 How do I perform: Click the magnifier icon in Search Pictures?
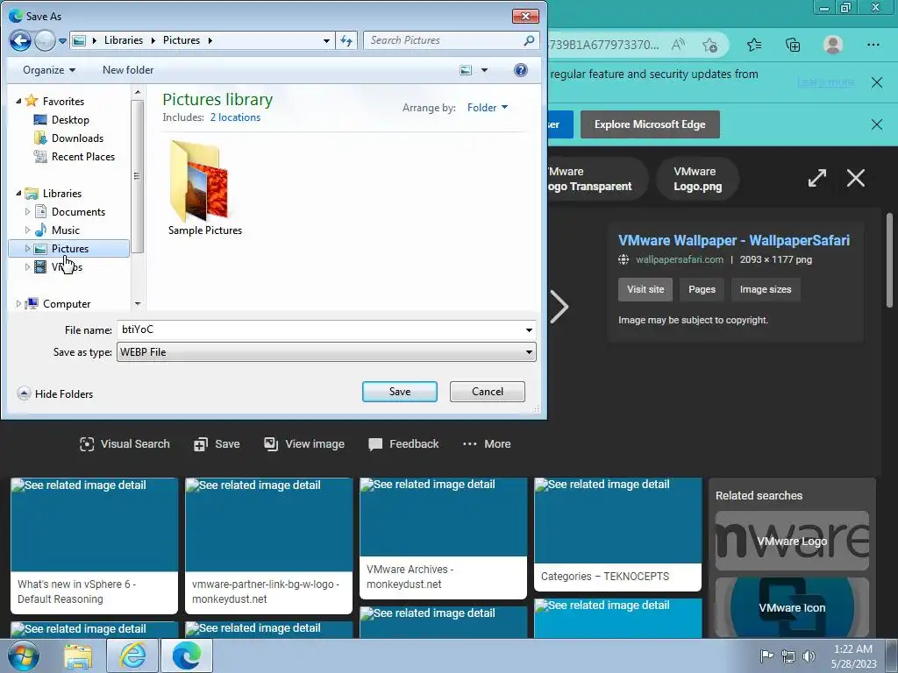point(529,40)
